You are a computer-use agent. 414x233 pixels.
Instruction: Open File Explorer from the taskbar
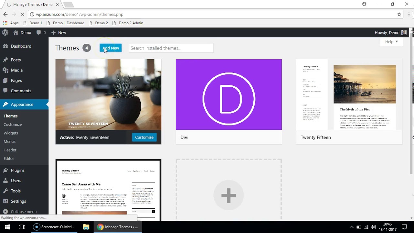click(x=86, y=227)
